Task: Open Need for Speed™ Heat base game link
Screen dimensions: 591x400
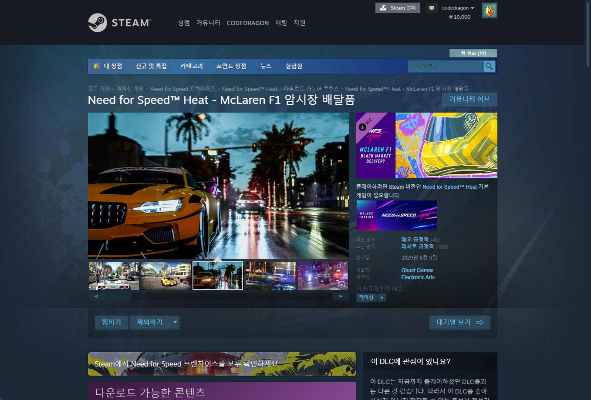Action: (449, 187)
